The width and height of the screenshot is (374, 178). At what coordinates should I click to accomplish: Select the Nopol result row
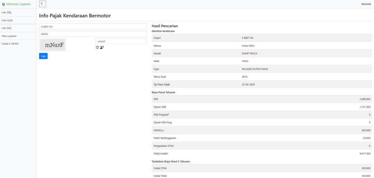(261, 38)
